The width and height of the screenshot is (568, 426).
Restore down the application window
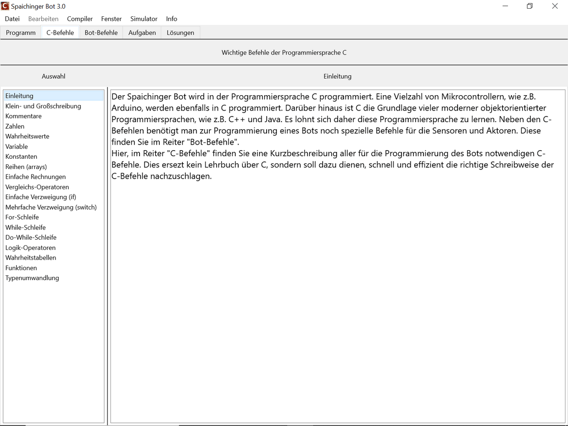(x=529, y=6)
